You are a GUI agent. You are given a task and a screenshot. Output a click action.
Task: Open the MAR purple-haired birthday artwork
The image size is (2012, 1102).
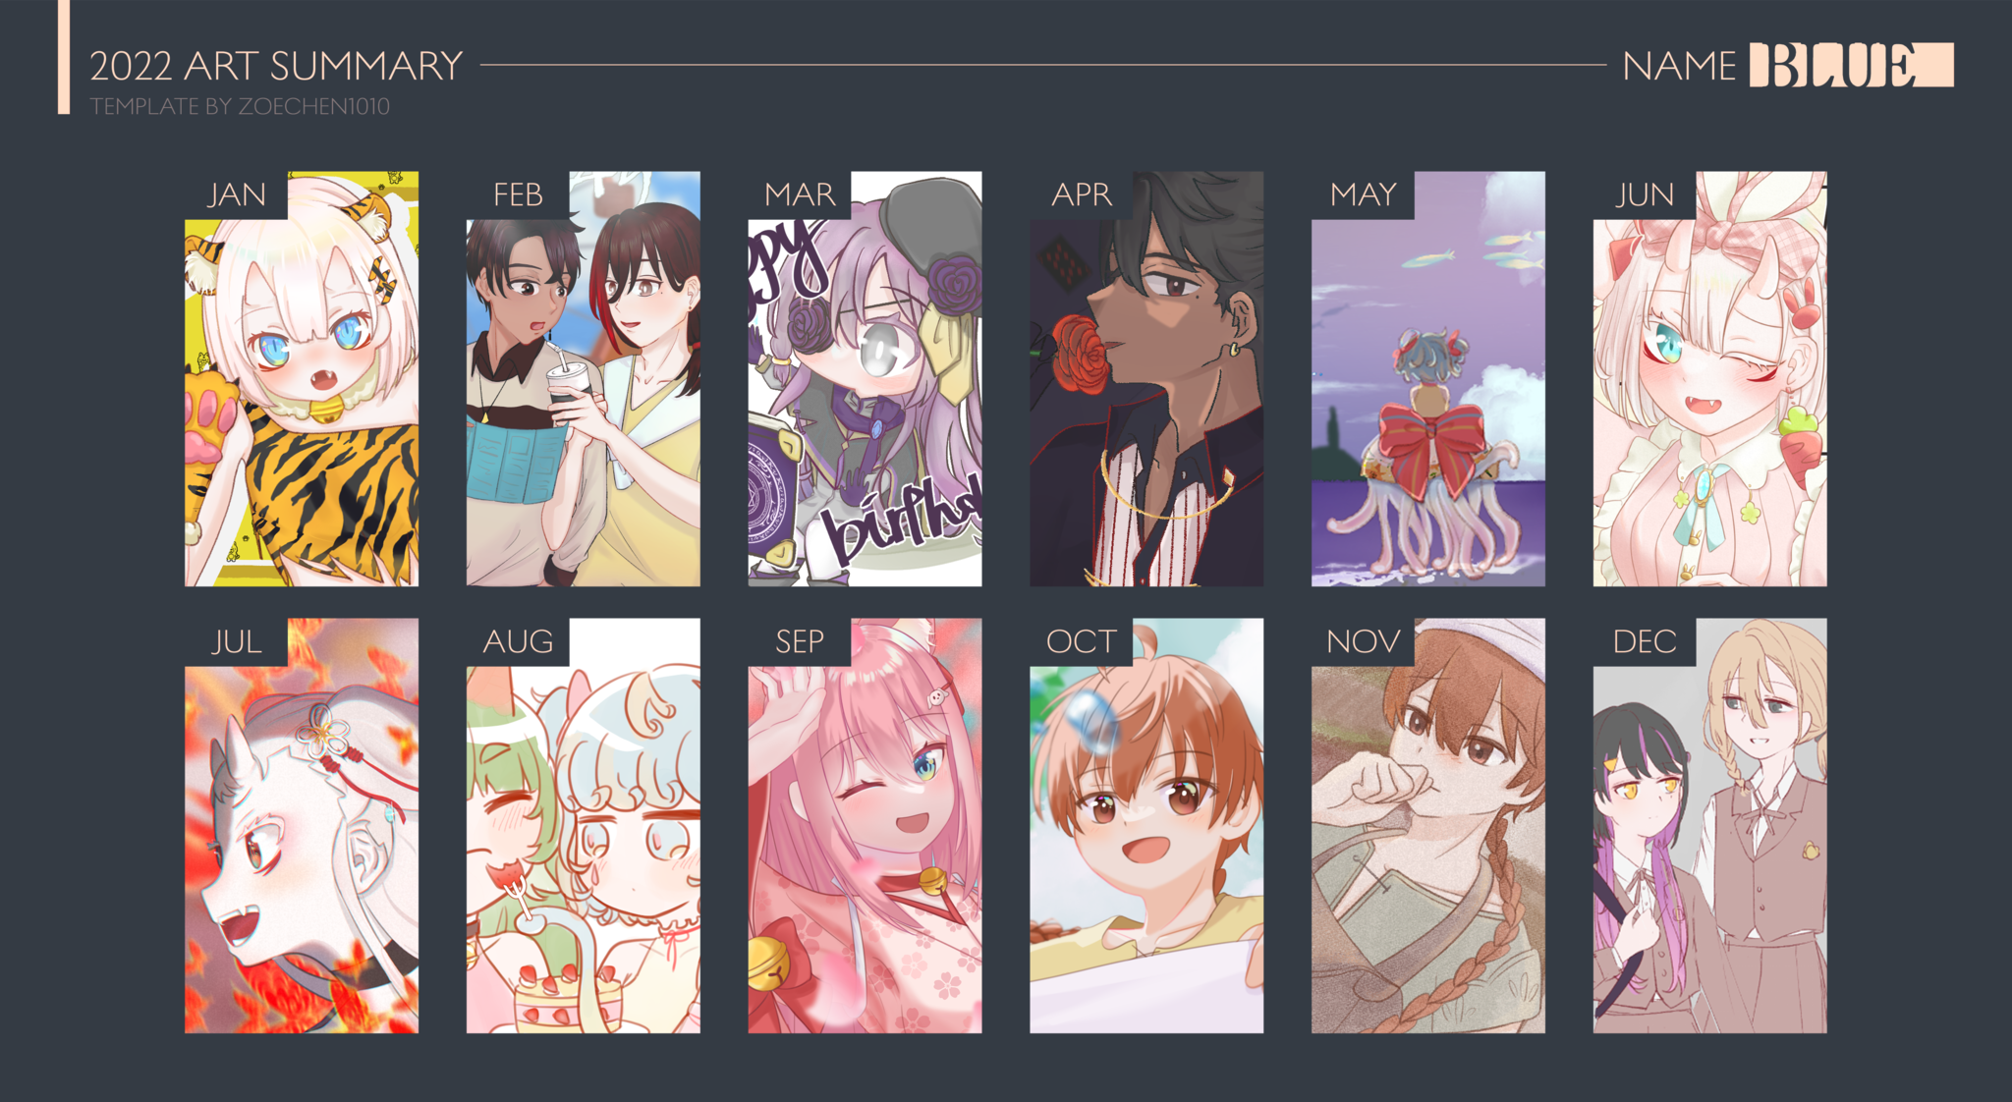[865, 379]
